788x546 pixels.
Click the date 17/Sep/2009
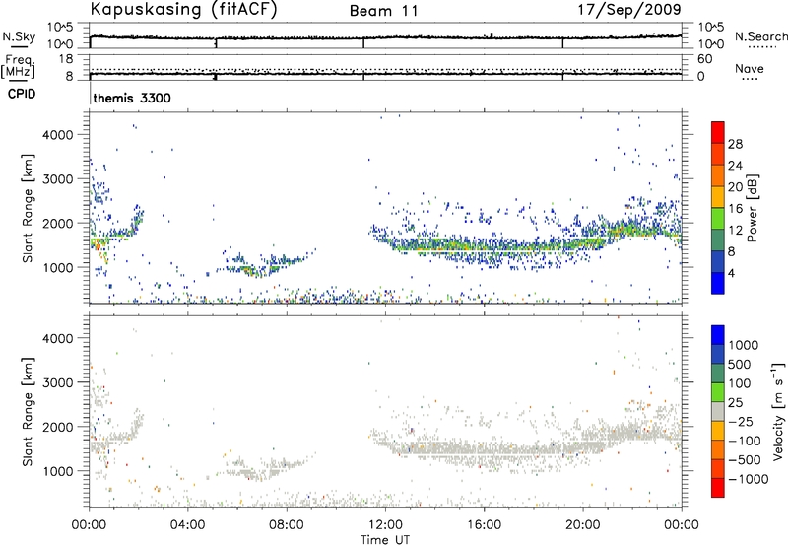[x=629, y=9]
